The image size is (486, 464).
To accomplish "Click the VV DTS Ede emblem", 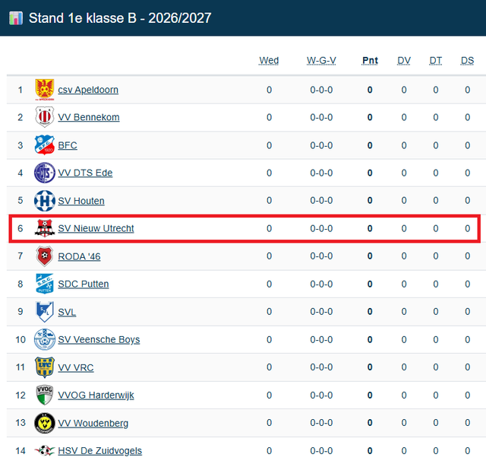I will (x=45, y=173).
